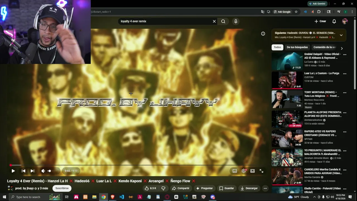Open options for PLANETA ALOFOKE live
357x201 pixels.
point(345,113)
